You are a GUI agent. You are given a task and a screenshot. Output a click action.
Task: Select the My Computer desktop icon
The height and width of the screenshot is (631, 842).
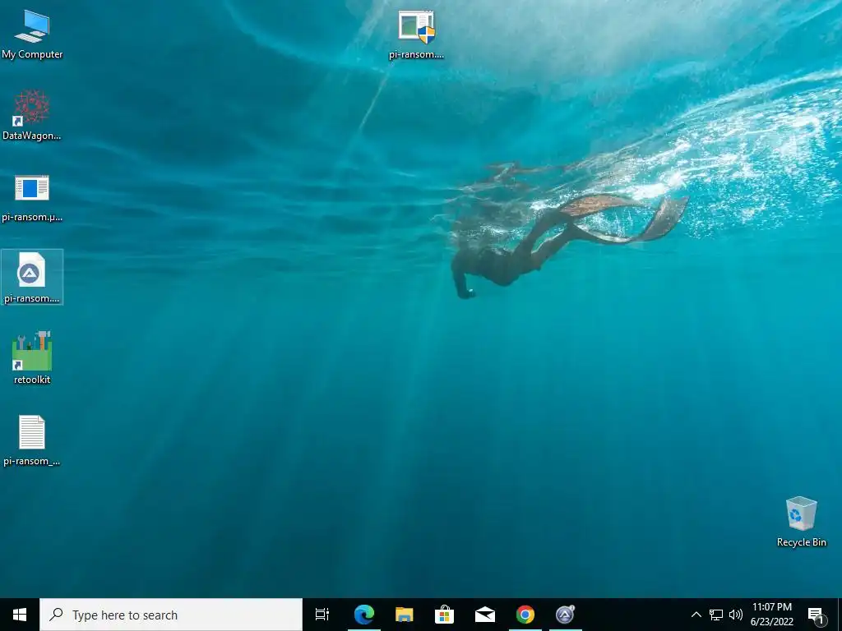point(32,34)
